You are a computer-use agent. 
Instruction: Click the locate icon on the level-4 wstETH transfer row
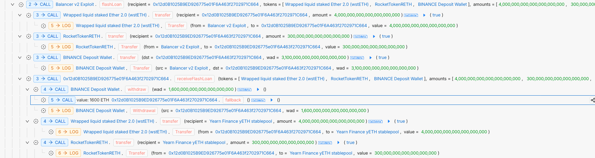(x=36, y=121)
